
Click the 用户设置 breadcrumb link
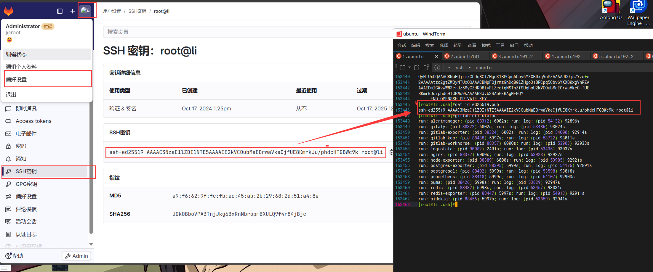point(112,11)
